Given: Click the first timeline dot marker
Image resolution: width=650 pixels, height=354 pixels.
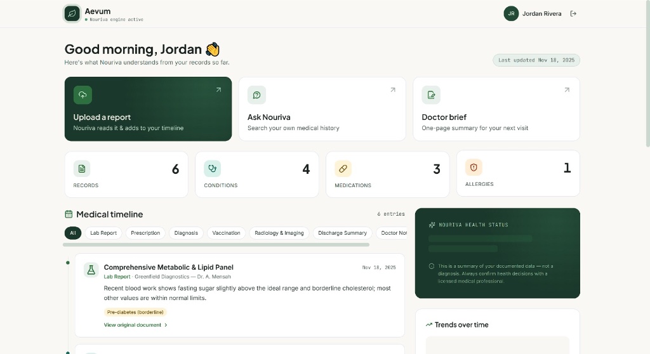Looking at the screenshot, I should tap(67, 263).
